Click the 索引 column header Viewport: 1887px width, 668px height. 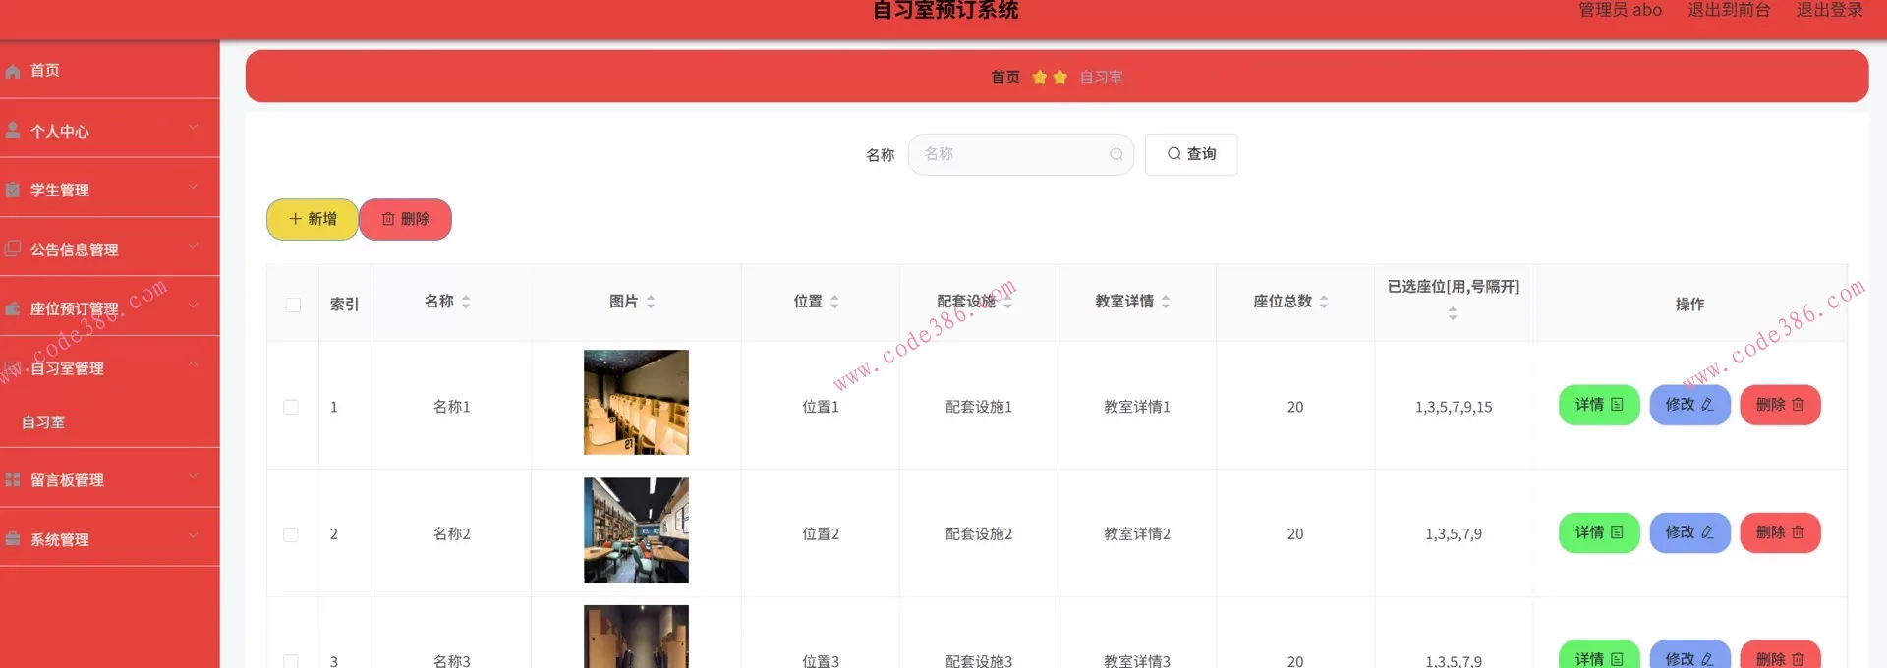345,305
